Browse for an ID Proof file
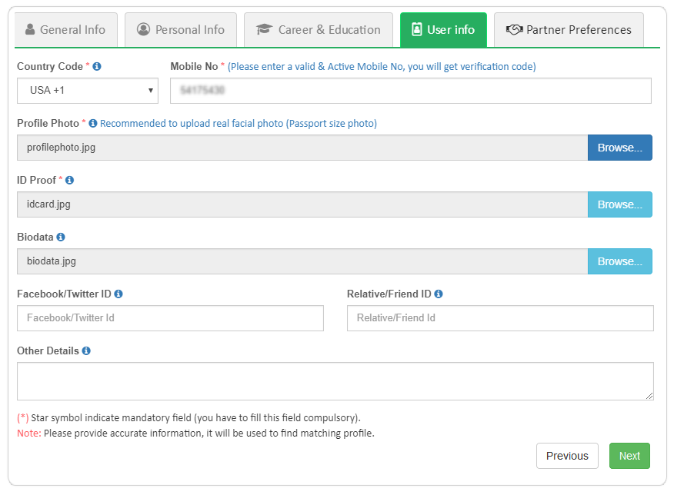 click(619, 204)
